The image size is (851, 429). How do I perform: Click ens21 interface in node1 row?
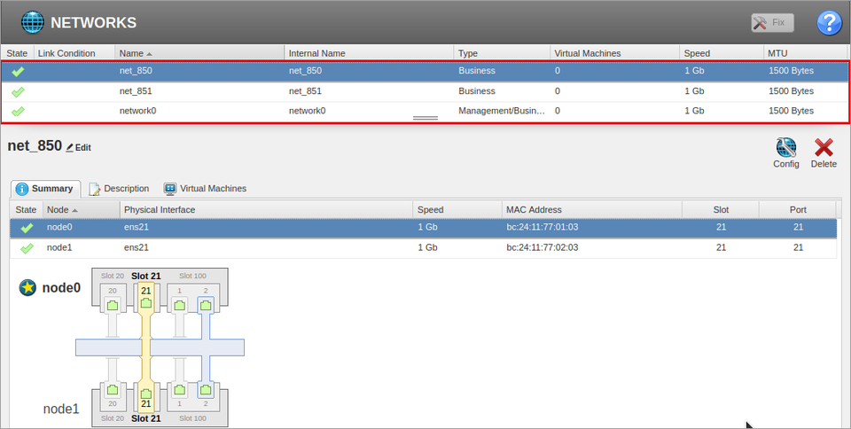tap(137, 248)
